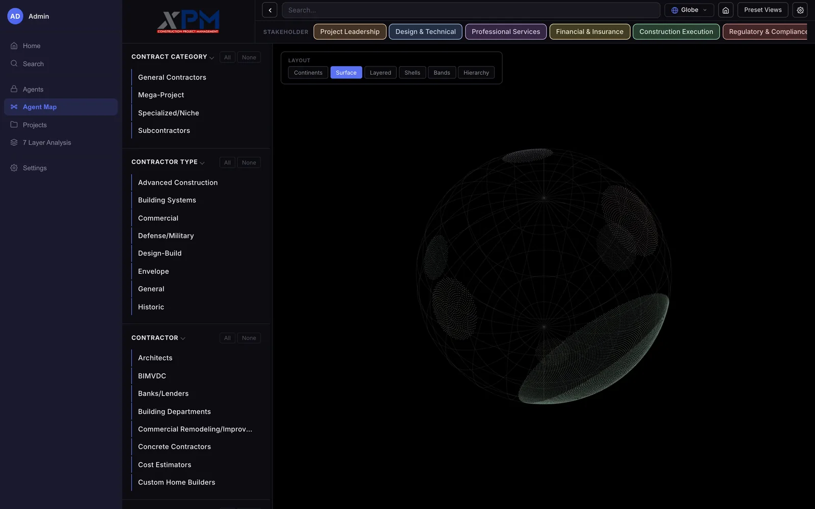Toggle Regulatory & Compliance stakeholder filter
Image resolution: width=815 pixels, height=509 pixels.
tap(765, 32)
